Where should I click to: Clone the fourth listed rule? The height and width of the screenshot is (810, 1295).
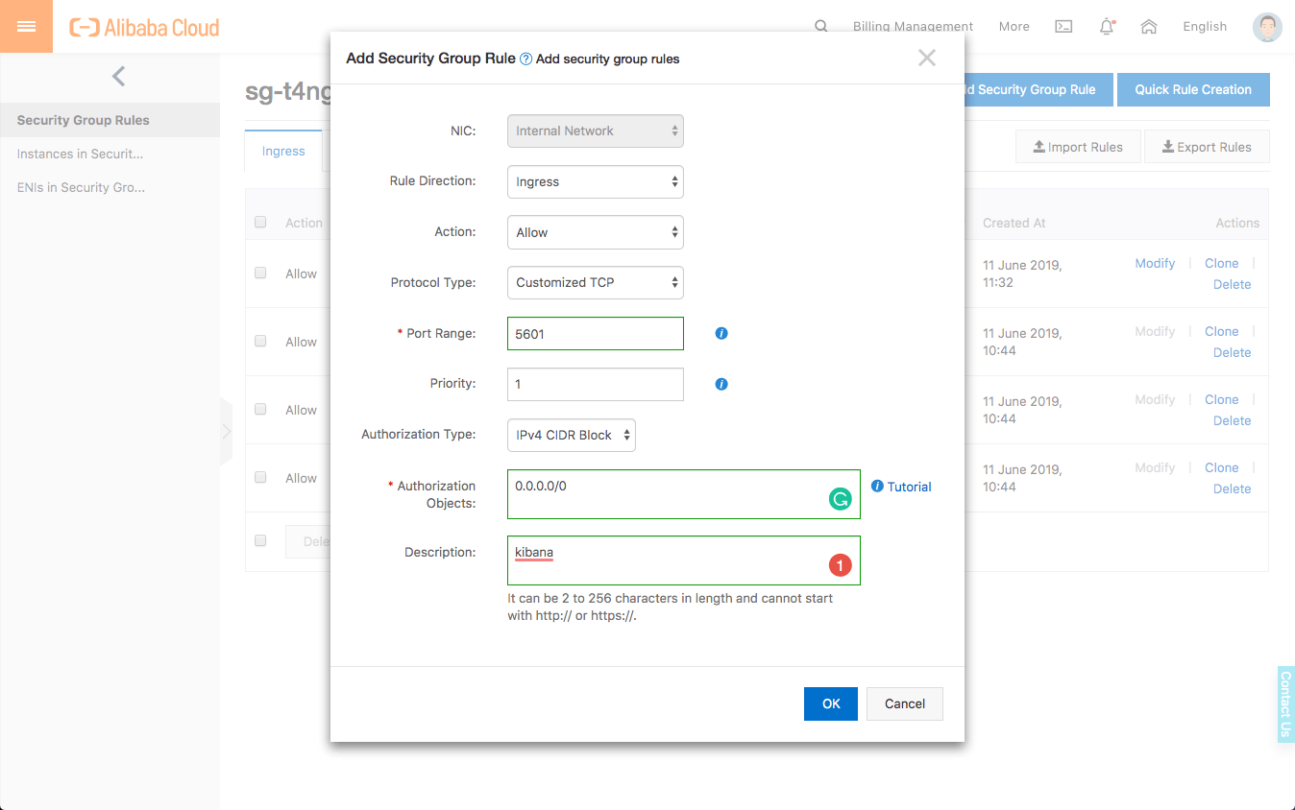1222,467
